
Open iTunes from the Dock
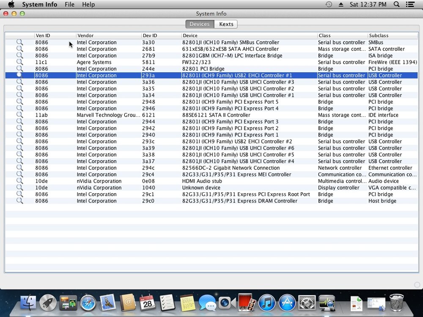pos(267,303)
